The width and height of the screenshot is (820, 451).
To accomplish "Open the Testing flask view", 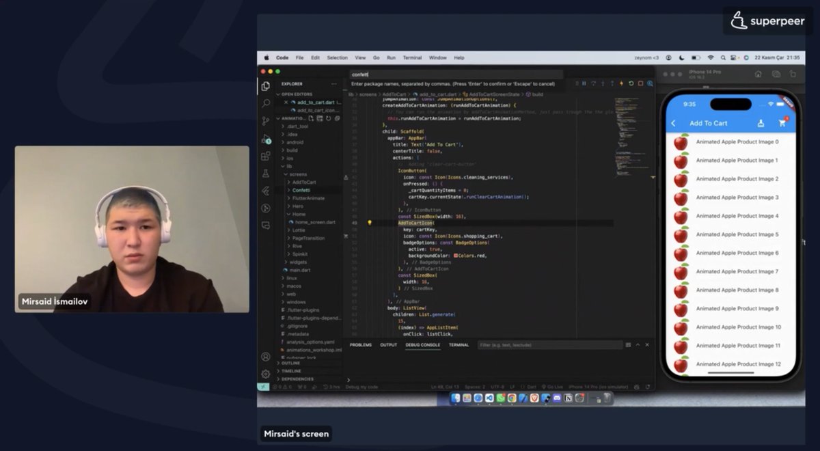I will point(266,174).
